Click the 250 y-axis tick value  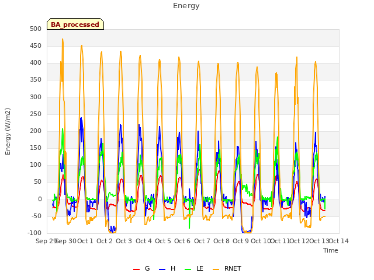click(36, 114)
